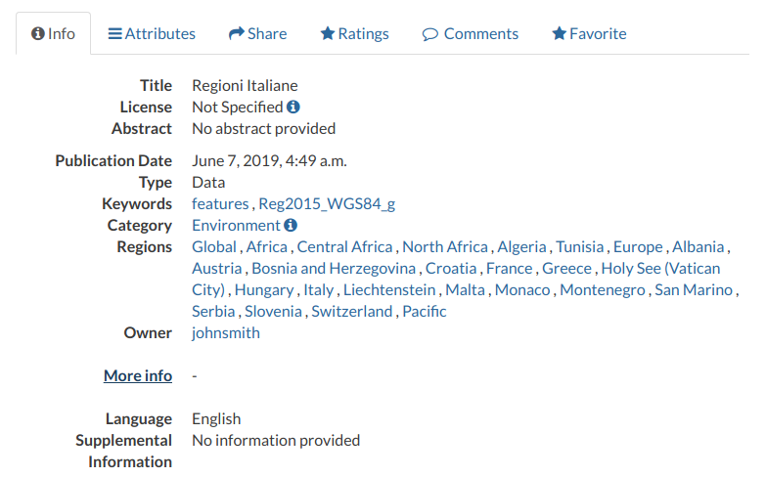The image size is (766, 477).
Task: Click the Info tab icon
Action: 37,33
